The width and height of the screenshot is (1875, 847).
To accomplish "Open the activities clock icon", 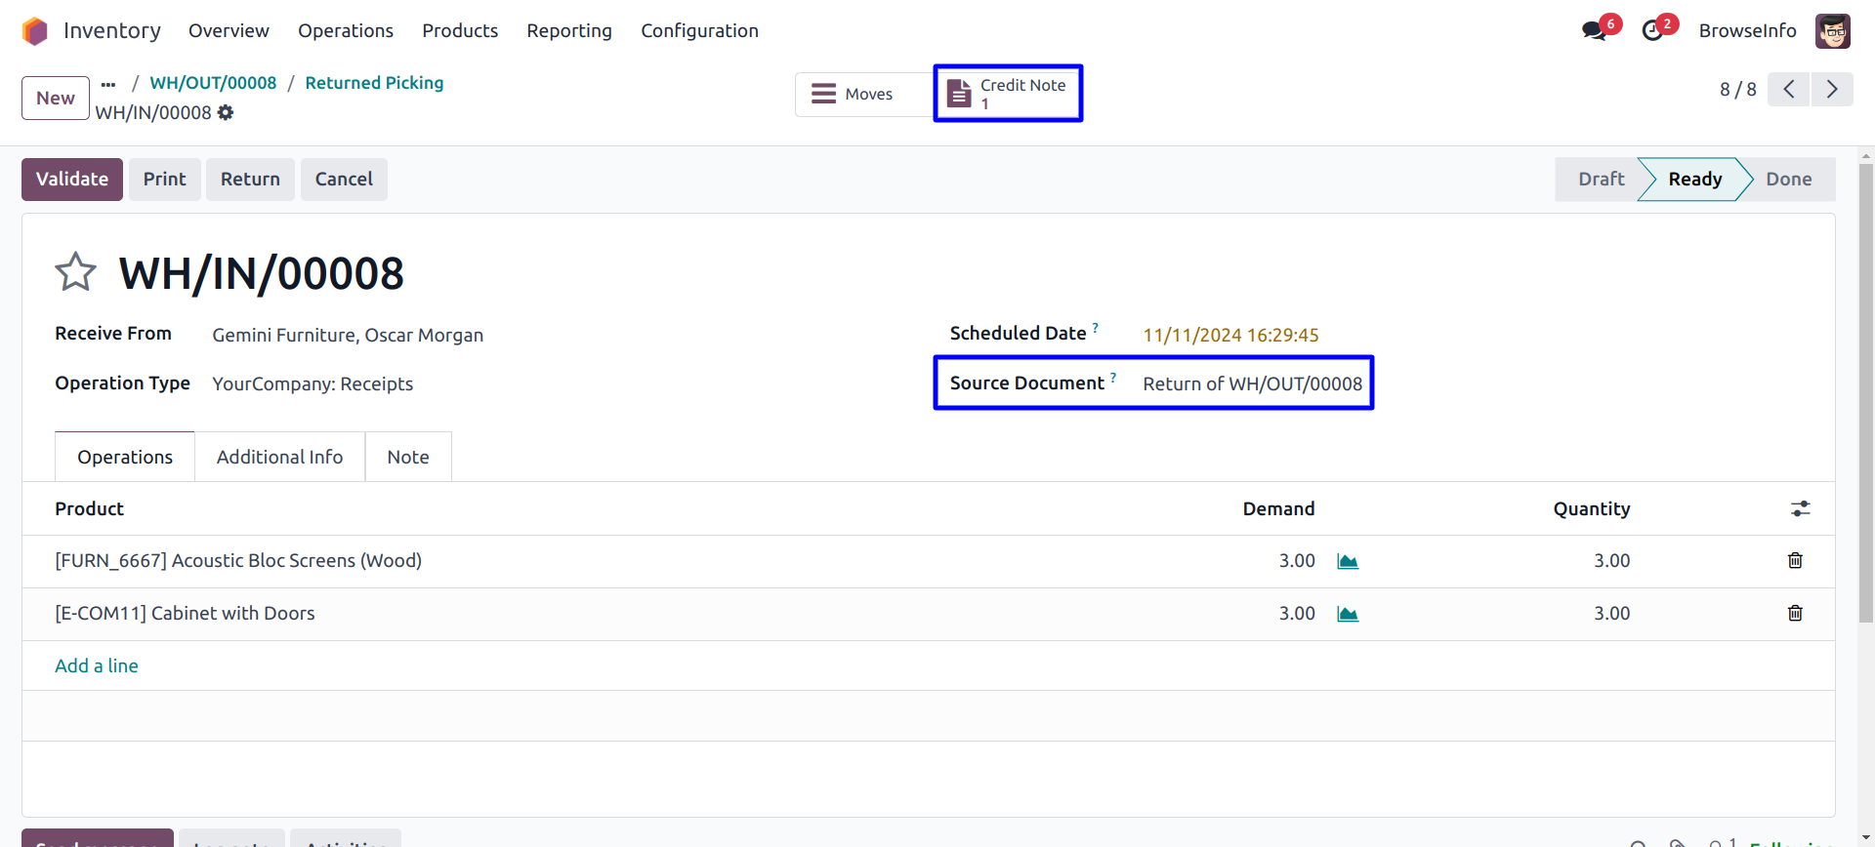I will tap(1652, 30).
